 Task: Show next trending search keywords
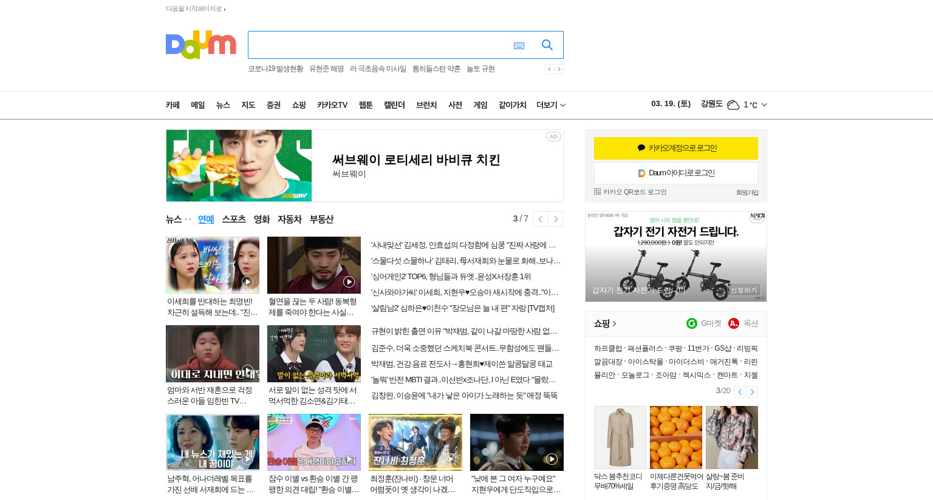coord(559,69)
